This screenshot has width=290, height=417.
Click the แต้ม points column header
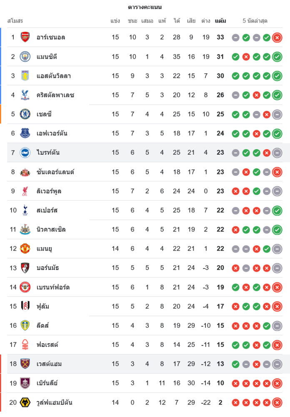pyautogui.click(x=220, y=20)
